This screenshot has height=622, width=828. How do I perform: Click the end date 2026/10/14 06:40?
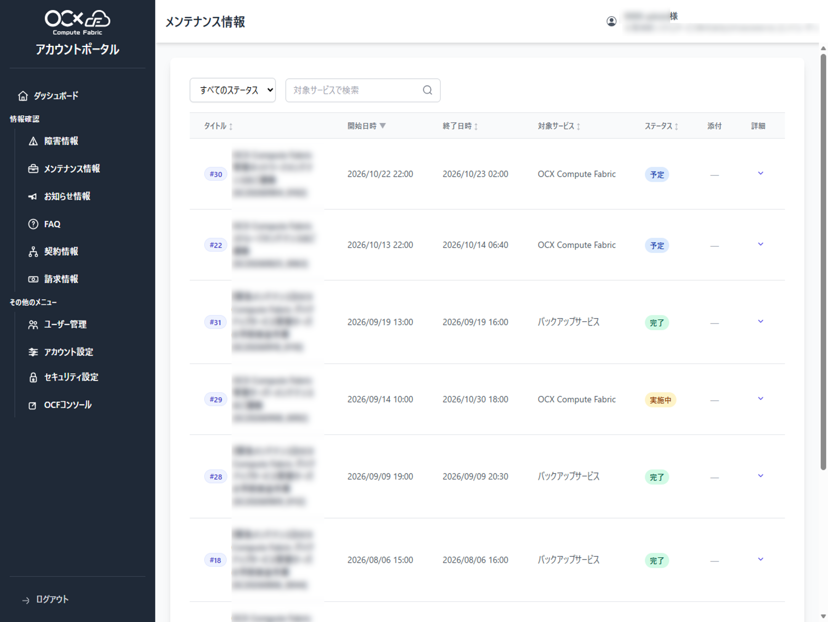475,245
